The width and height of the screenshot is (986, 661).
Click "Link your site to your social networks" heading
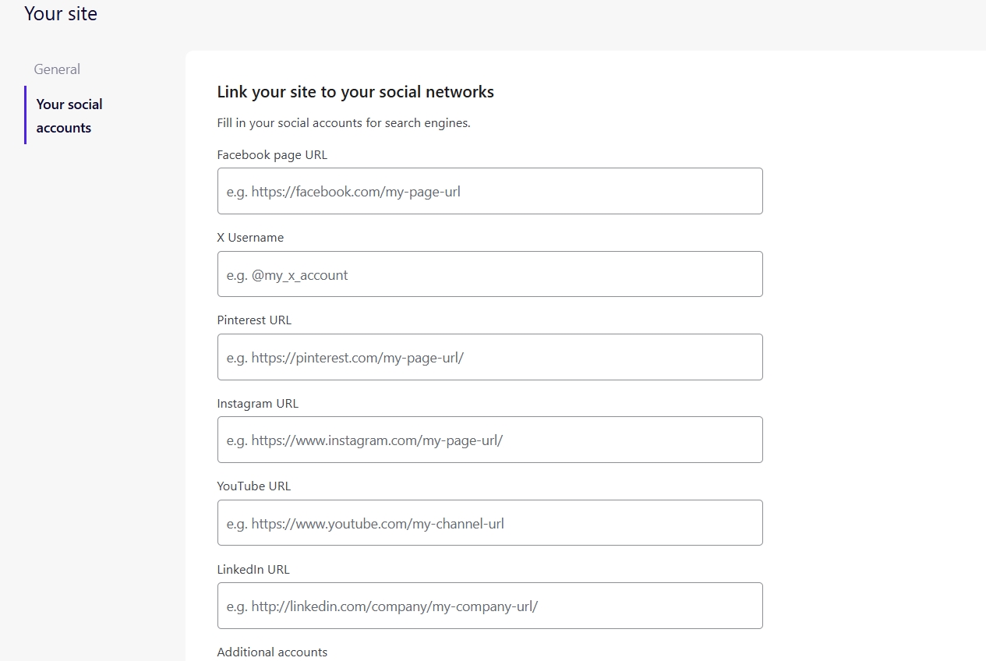[355, 92]
